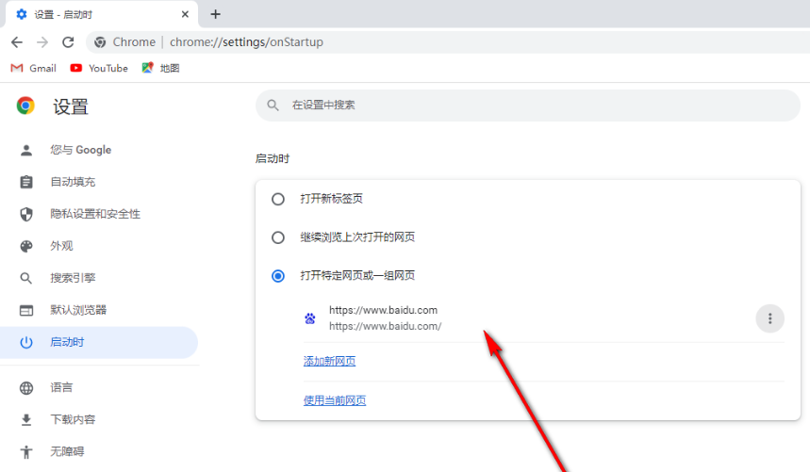Image resolution: width=810 pixels, height=472 pixels.
Task: Click the Chrome logo next to 设置
Action: click(25, 106)
